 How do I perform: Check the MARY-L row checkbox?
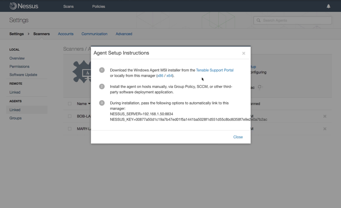coord(70,129)
